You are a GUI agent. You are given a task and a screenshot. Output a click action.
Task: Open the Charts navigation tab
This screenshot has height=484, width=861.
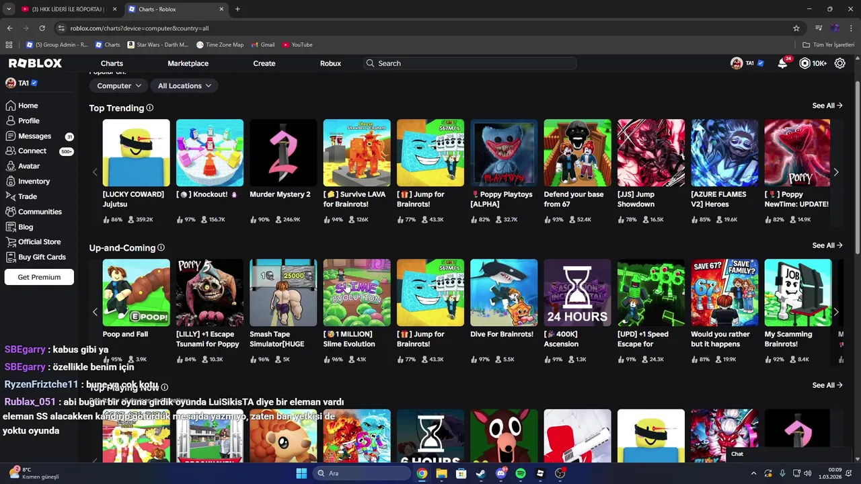tap(112, 63)
